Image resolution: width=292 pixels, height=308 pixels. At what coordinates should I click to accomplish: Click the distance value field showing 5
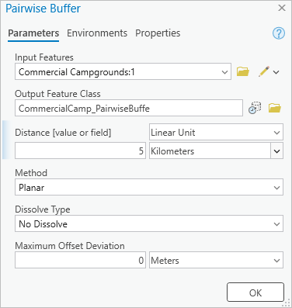(x=80, y=151)
